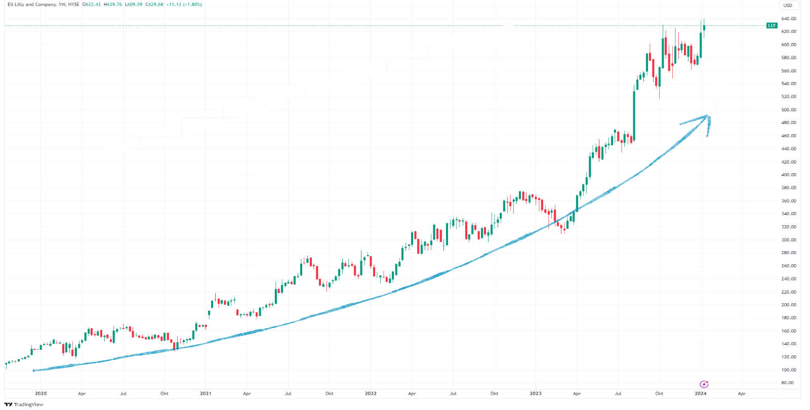This screenshot has height=410, width=810.
Task: Click the green LLY price label
Action: (772, 25)
